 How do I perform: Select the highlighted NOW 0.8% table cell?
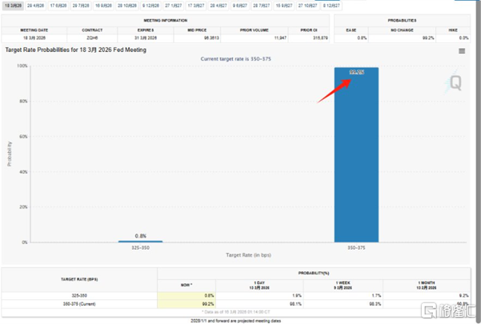point(186,296)
